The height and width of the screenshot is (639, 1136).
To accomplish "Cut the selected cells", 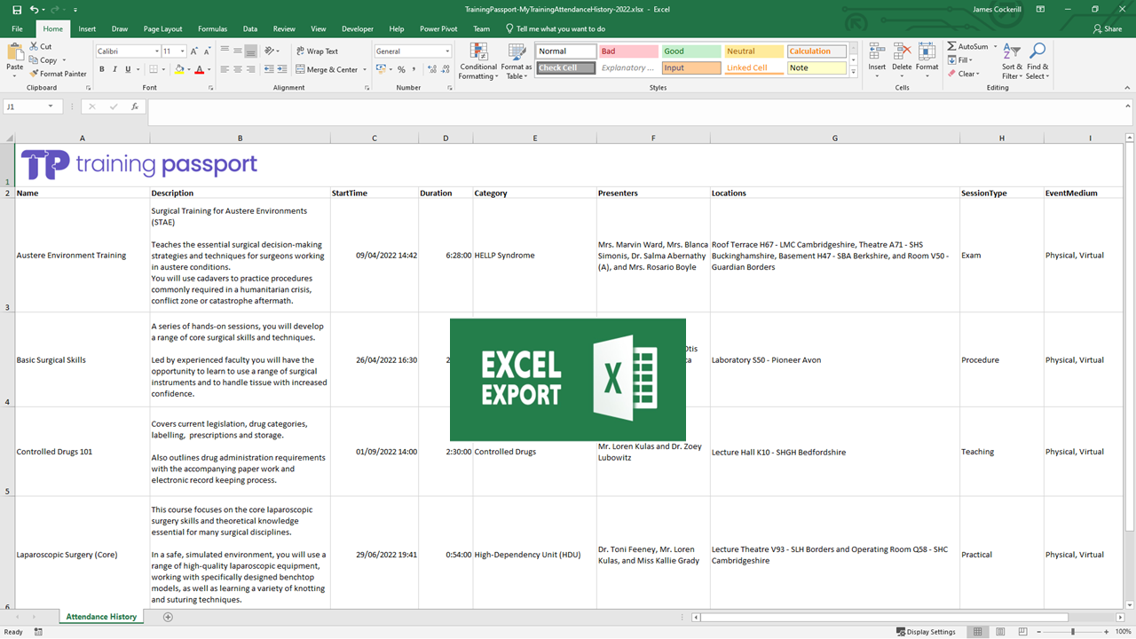I will [41, 46].
